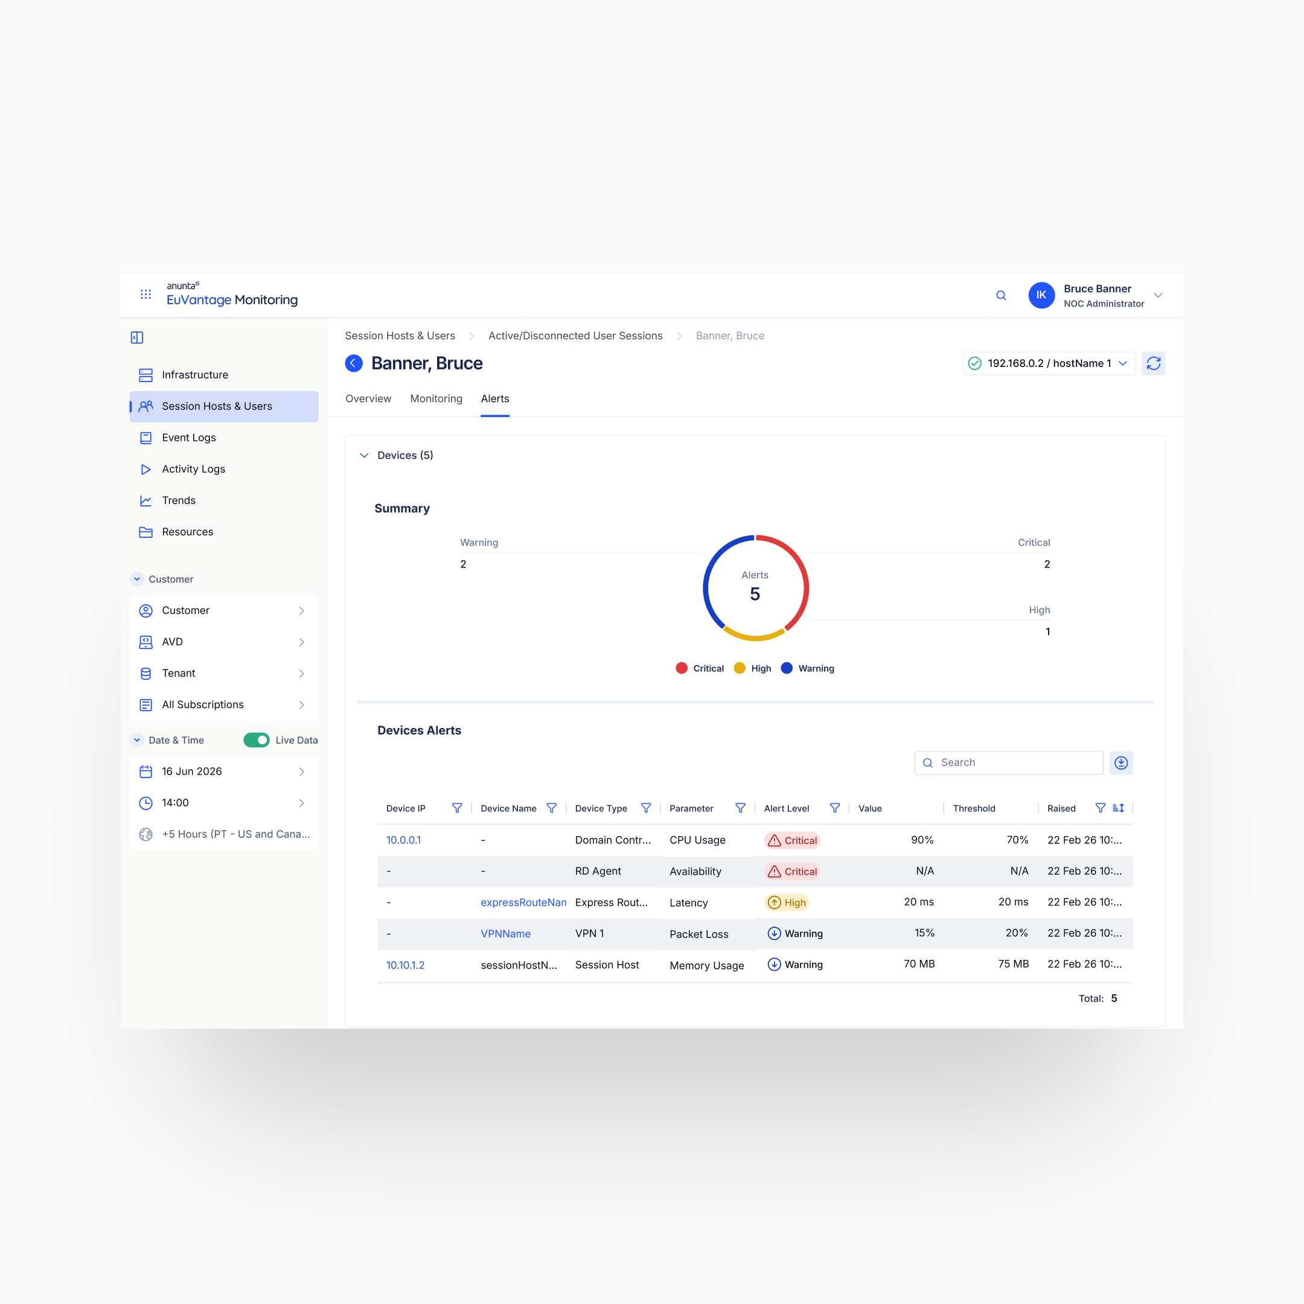The width and height of the screenshot is (1304, 1304).
Task: Collapse the Devices (5) section
Action: point(365,456)
